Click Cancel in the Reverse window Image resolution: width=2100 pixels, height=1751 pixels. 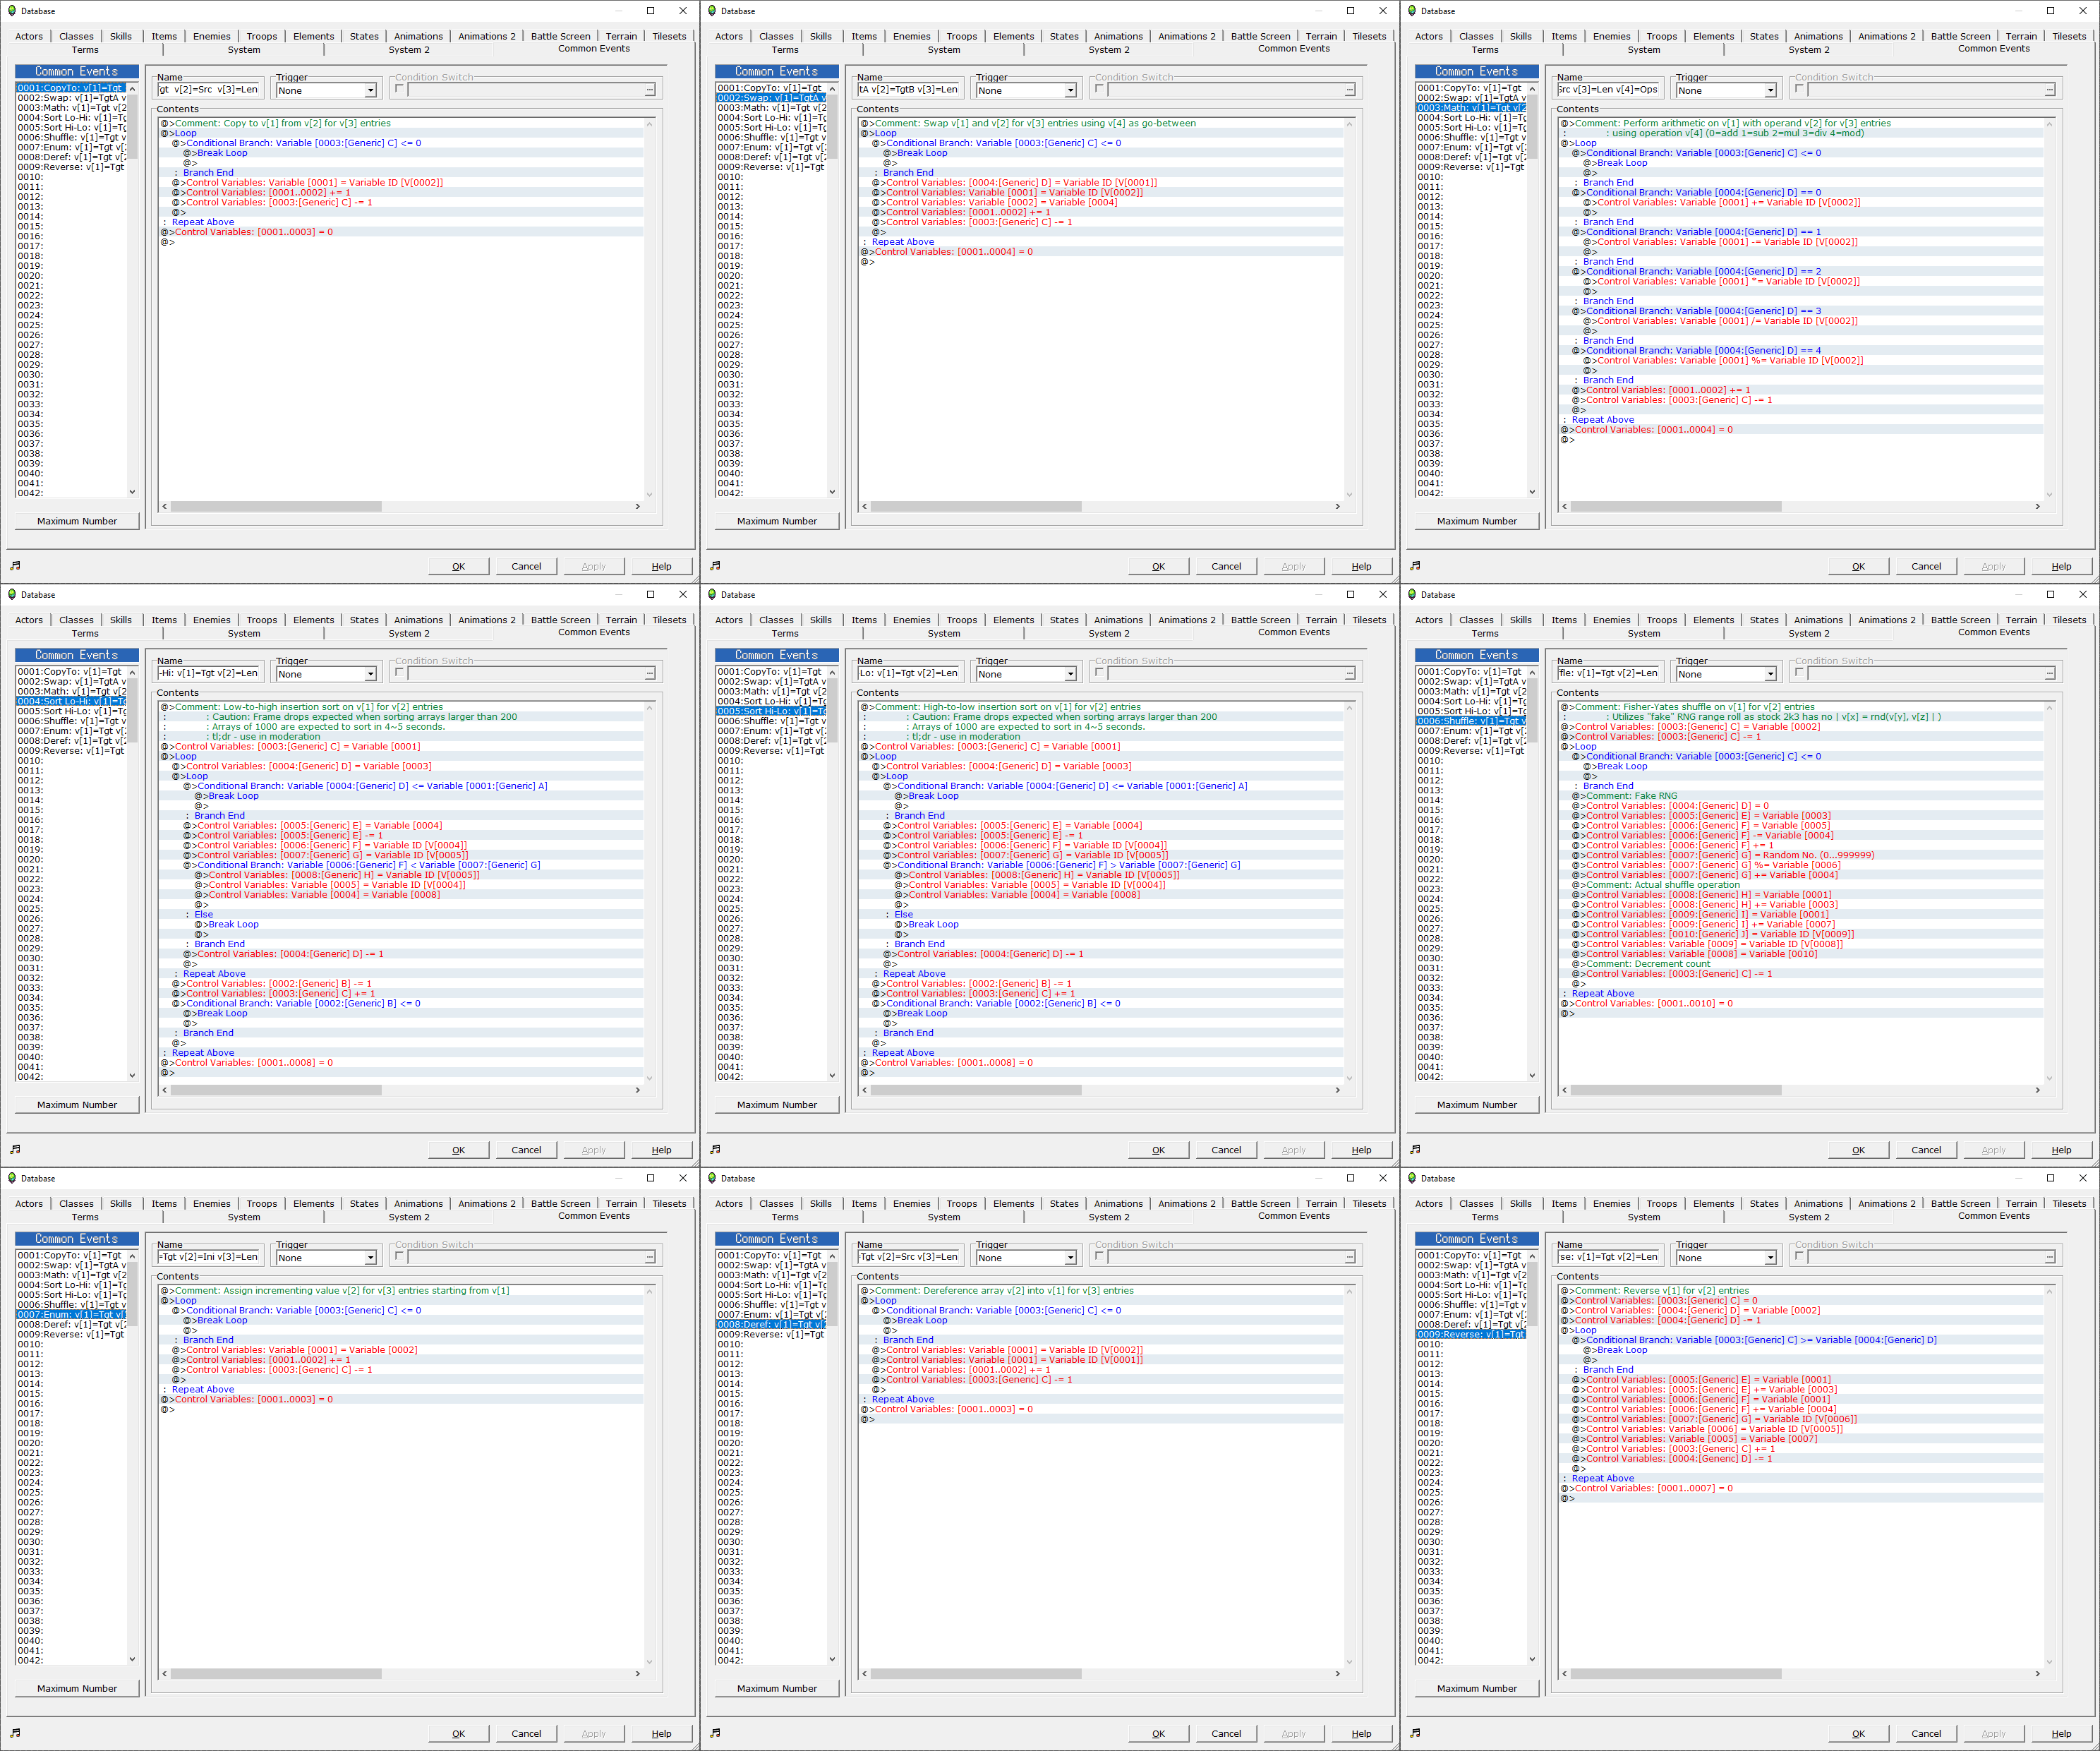point(1926,1733)
